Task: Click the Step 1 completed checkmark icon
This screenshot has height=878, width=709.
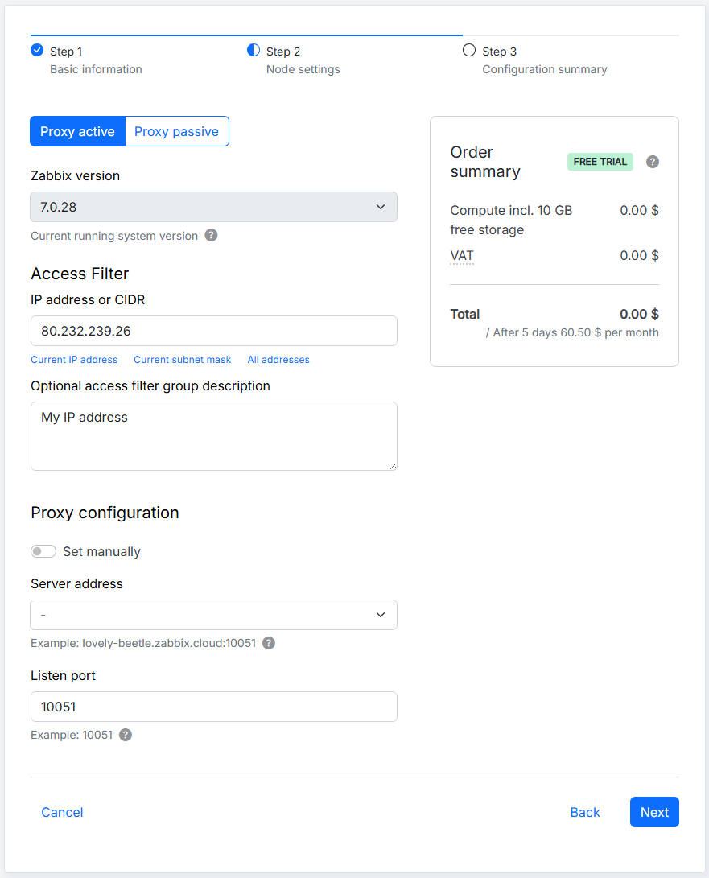Action: [x=37, y=51]
